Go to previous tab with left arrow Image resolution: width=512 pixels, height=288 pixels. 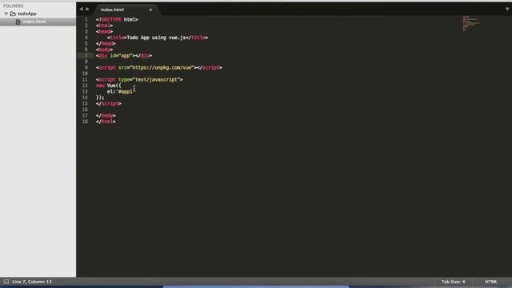(82, 9)
